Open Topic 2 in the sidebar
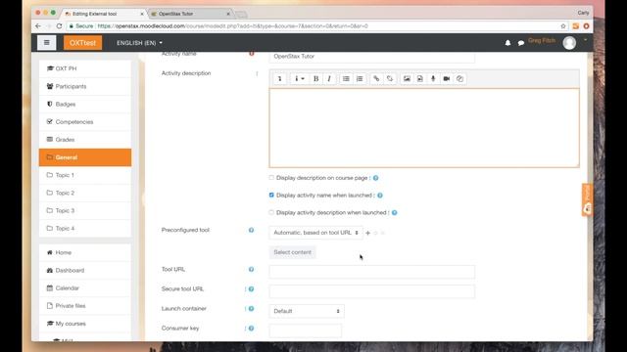This screenshot has height=352, width=627. coord(85,193)
